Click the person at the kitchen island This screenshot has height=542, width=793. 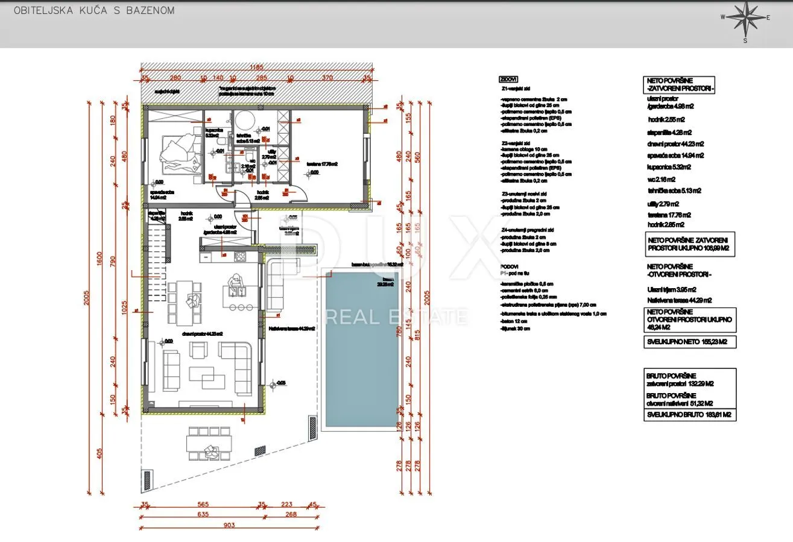pyautogui.click(x=234, y=282)
